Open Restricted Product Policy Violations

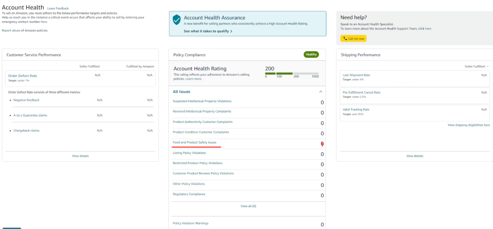point(198,163)
